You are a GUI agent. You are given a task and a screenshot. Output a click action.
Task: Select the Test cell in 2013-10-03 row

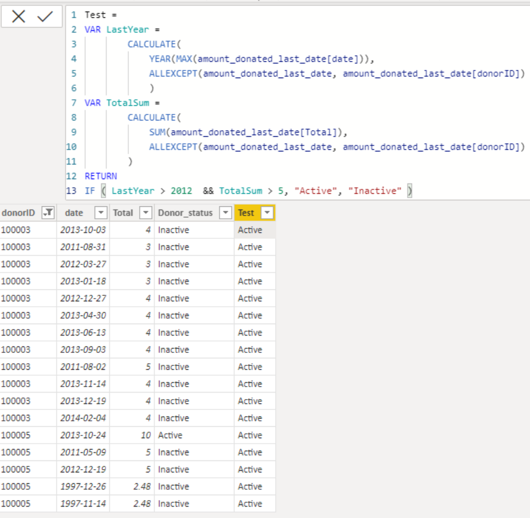point(255,230)
